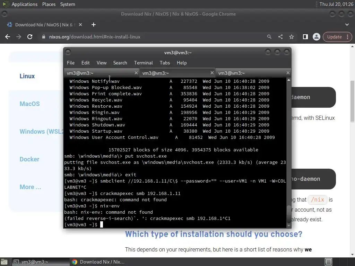This screenshot has width=355, height=266.
Task: Activate vm3@vm3:~ taskbar button
Action: click(41, 262)
